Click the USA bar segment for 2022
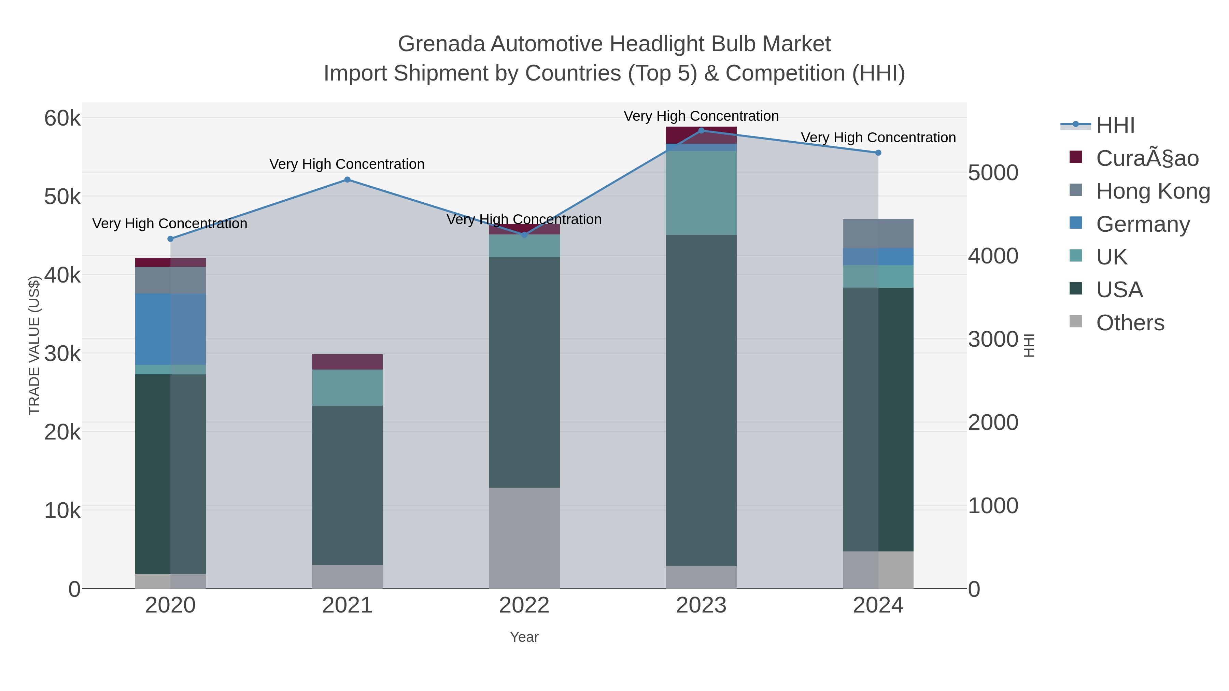Image resolution: width=1229 pixels, height=691 pixels. pyautogui.click(x=524, y=372)
